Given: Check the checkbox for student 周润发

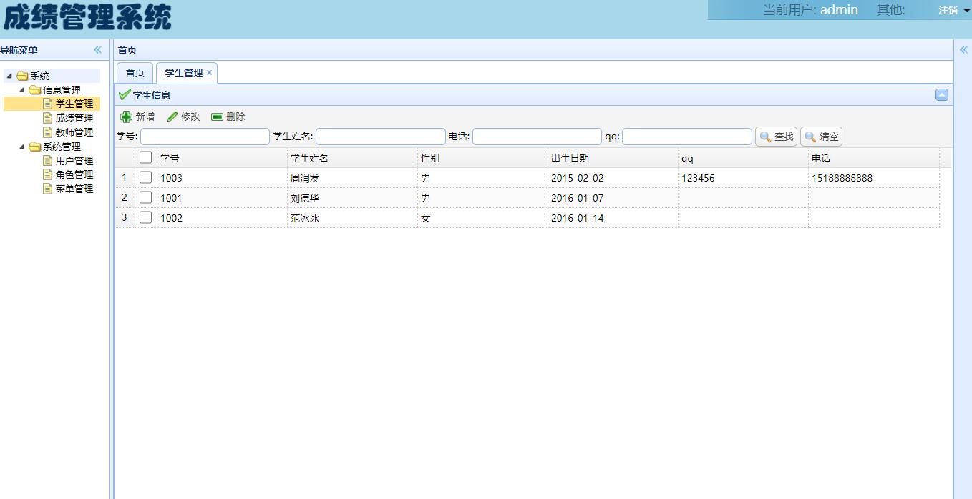Looking at the screenshot, I should point(145,177).
